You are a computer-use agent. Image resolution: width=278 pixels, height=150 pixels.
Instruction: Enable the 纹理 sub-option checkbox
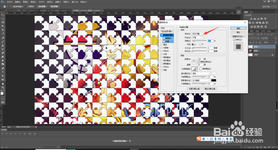coord(164,41)
